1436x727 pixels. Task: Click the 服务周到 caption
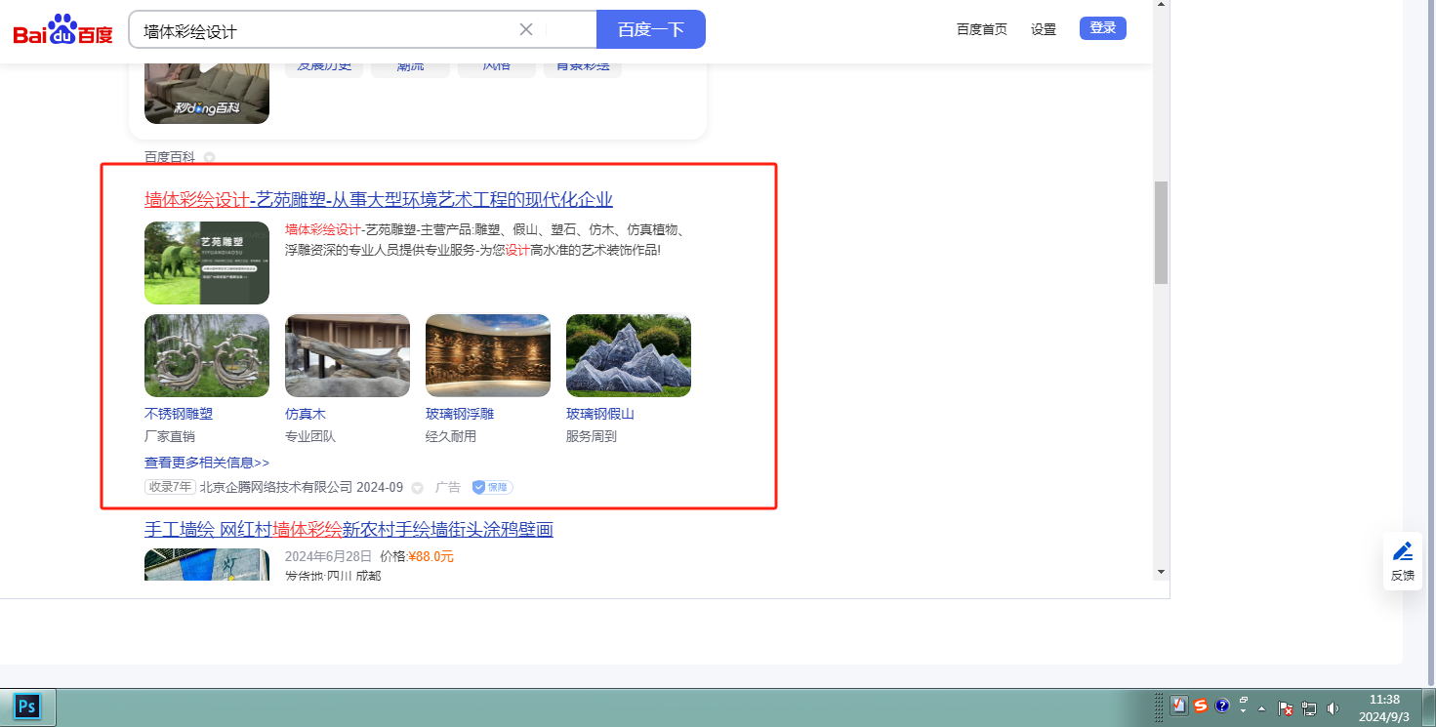point(592,436)
